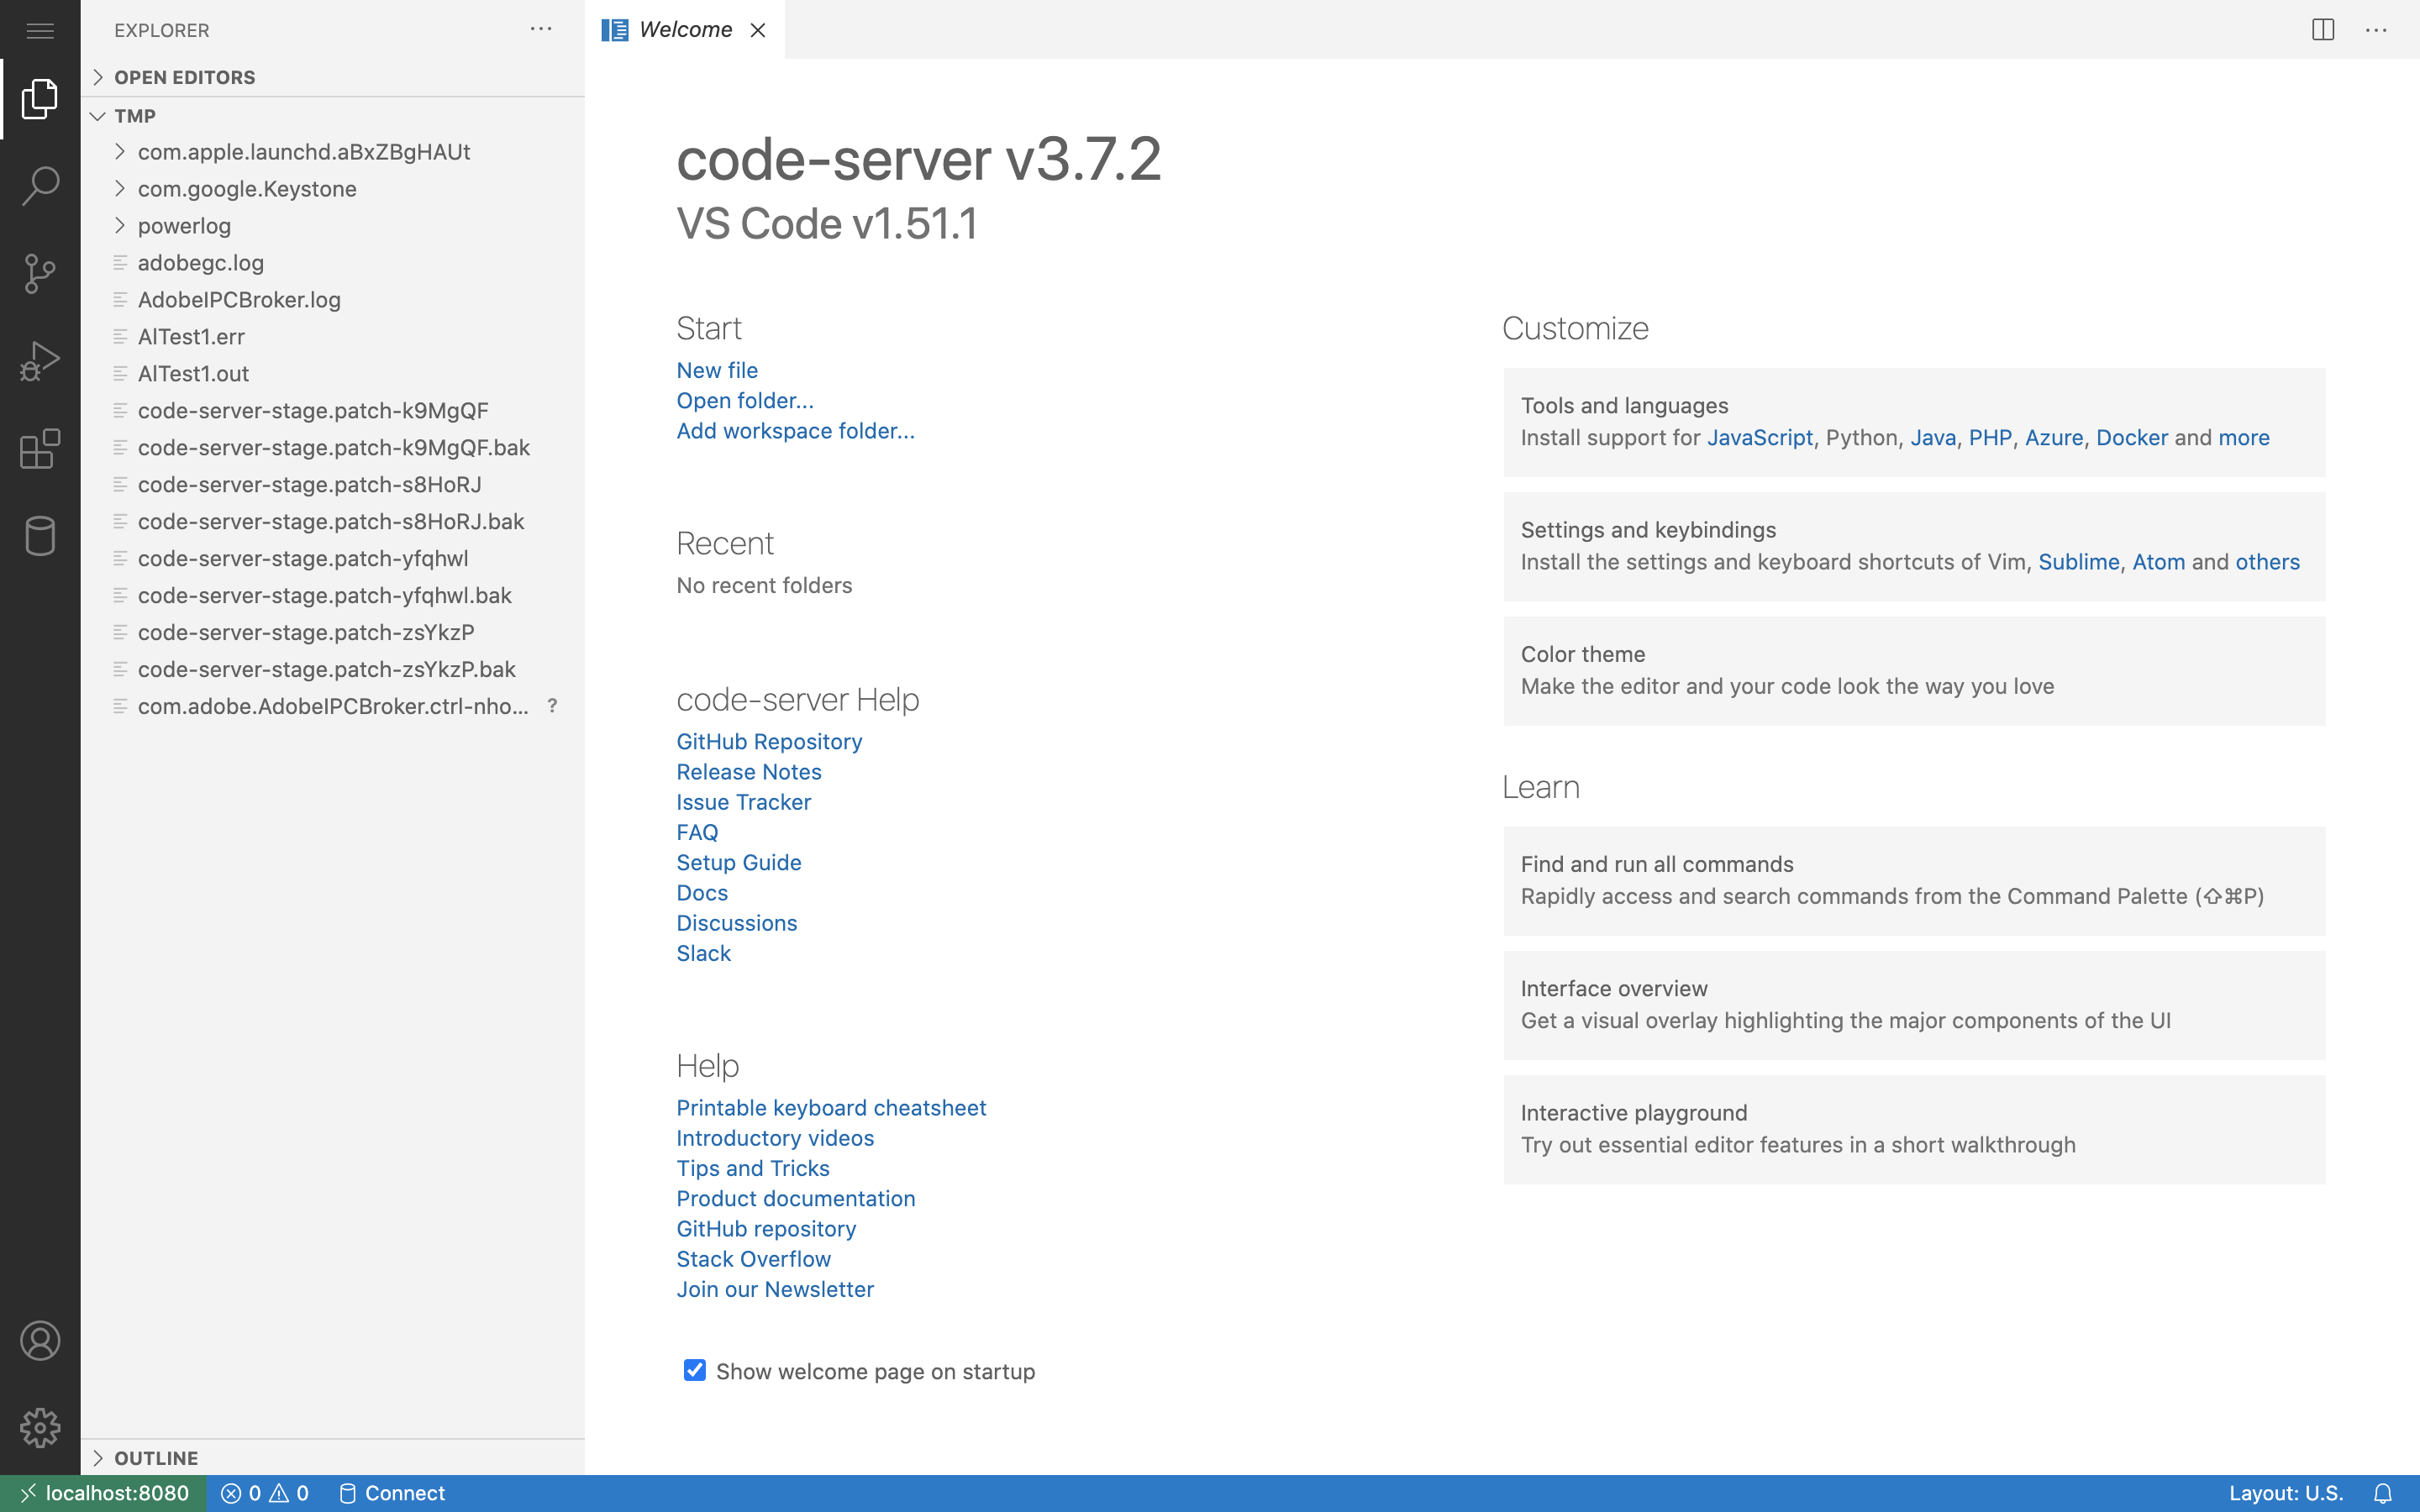Open AdobeIPCBroker.log file
Image resolution: width=2420 pixels, height=1512 pixels.
[333, 300]
